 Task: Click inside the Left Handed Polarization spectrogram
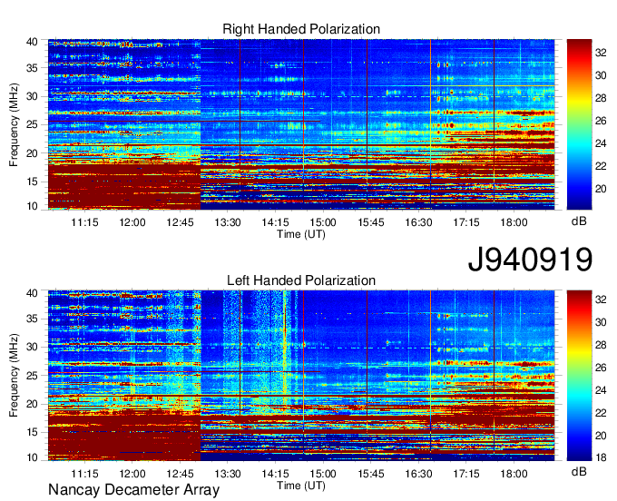(x=301, y=376)
